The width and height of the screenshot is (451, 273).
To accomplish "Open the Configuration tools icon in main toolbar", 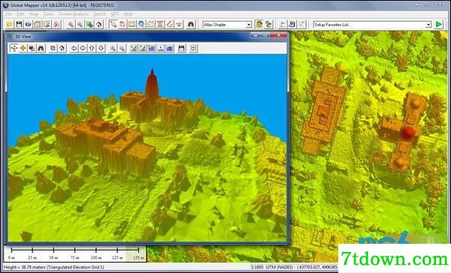I will point(56,25).
